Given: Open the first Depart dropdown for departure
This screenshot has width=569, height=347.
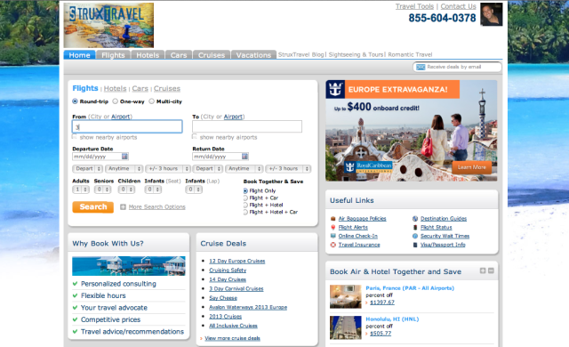Looking at the screenshot, I should click(88, 169).
